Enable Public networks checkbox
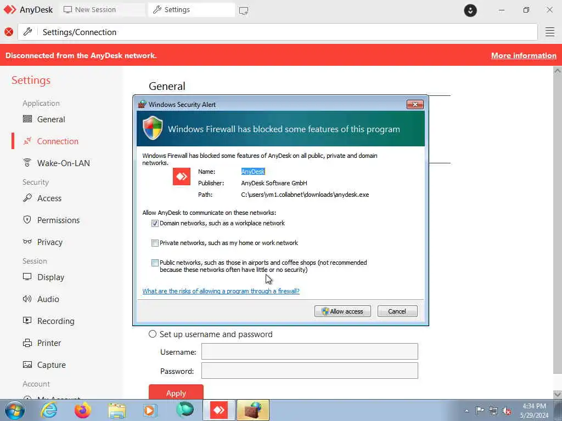 tap(155, 263)
